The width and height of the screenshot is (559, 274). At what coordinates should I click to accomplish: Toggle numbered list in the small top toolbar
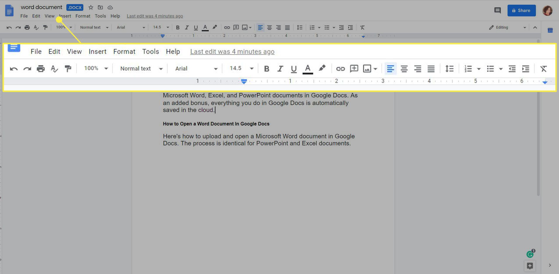(x=312, y=27)
